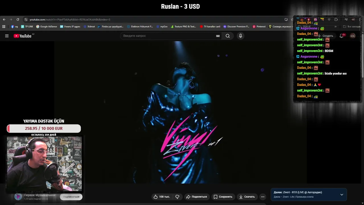
Task: Start voice search with microphone
Action: 241,36
